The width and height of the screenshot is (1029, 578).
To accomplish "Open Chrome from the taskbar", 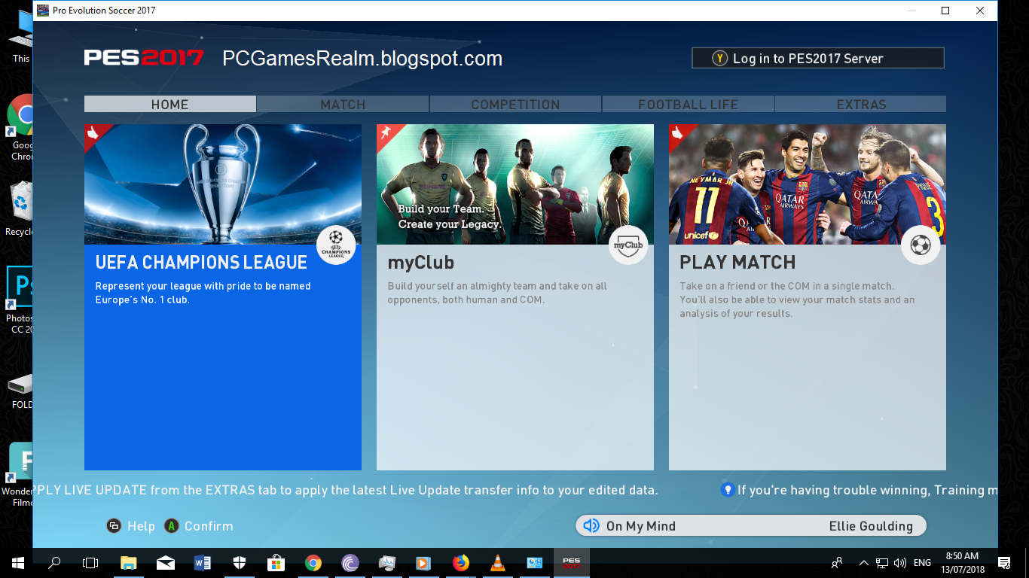I will point(313,562).
